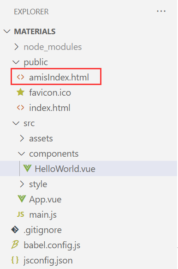The width and height of the screenshot is (178, 269).
Task: Click the Vue logo icon of App.vue
Action: pos(22,199)
